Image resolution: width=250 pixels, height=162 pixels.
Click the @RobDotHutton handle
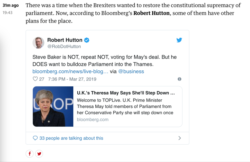[x=64, y=46]
